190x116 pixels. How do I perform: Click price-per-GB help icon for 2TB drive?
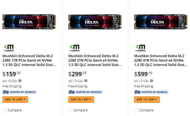[86, 81]
